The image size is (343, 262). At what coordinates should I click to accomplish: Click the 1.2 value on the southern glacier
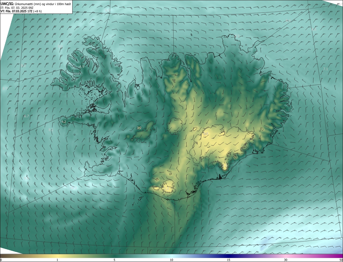coord(166,189)
